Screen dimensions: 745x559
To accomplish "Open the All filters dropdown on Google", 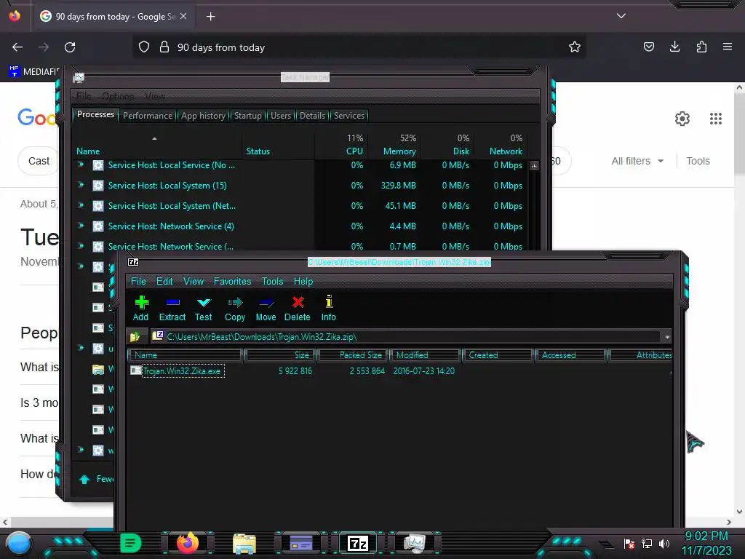I will [637, 161].
